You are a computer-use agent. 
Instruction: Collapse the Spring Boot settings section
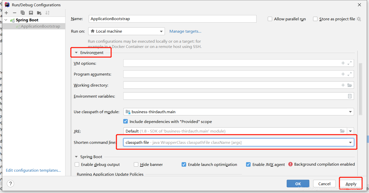click(76, 157)
